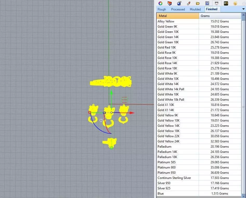
Task: Click the gumball green scale handle square
Action: 112,148
